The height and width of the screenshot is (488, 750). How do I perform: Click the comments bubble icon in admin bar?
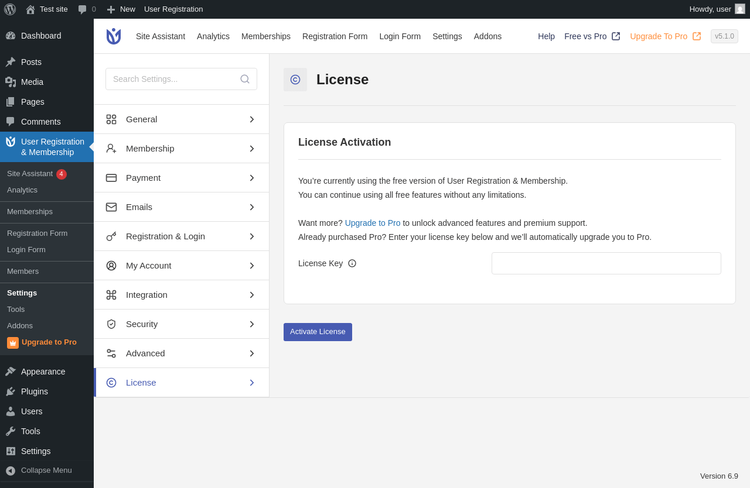click(x=82, y=9)
